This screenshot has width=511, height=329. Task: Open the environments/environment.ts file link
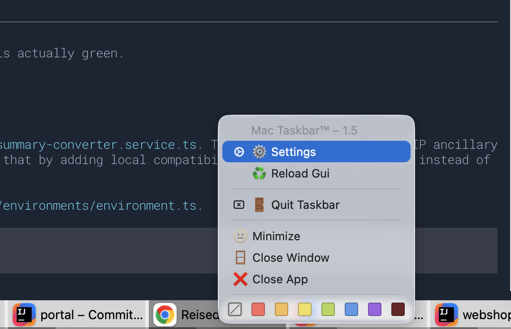tap(99, 206)
